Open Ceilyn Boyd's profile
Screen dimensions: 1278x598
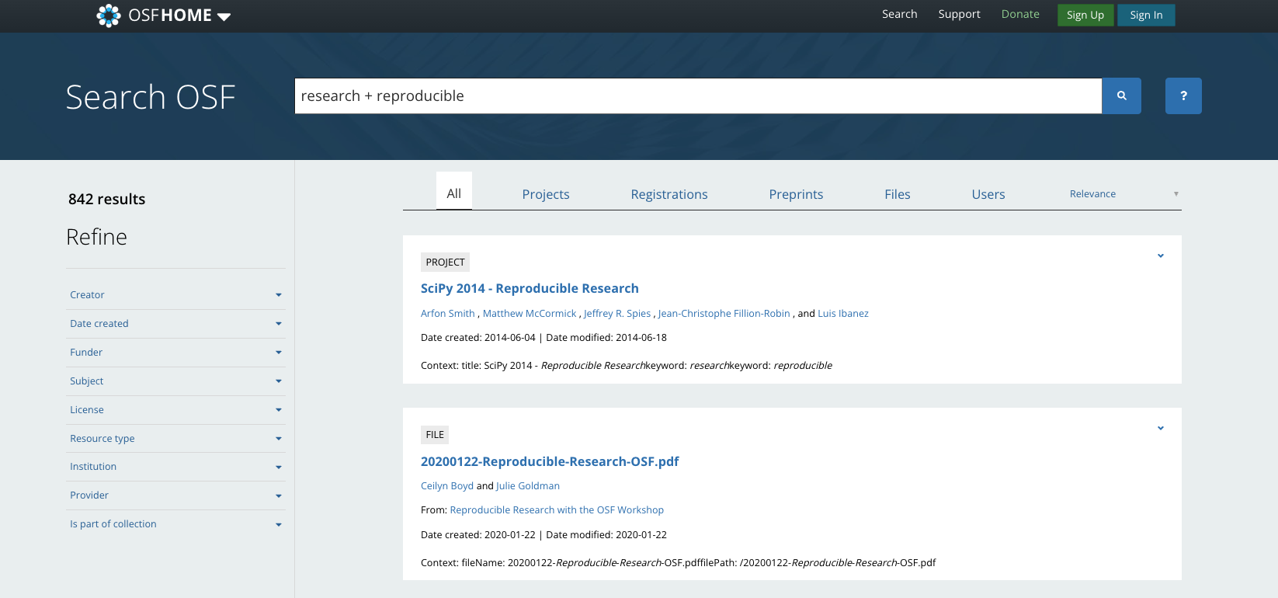click(x=447, y=486)
